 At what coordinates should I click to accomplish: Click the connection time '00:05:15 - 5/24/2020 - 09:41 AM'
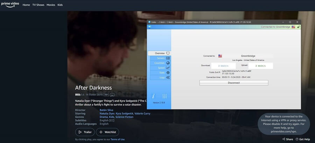[236, 77]
